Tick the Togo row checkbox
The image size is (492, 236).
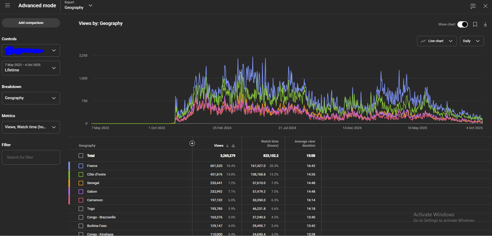pos(81,209)
